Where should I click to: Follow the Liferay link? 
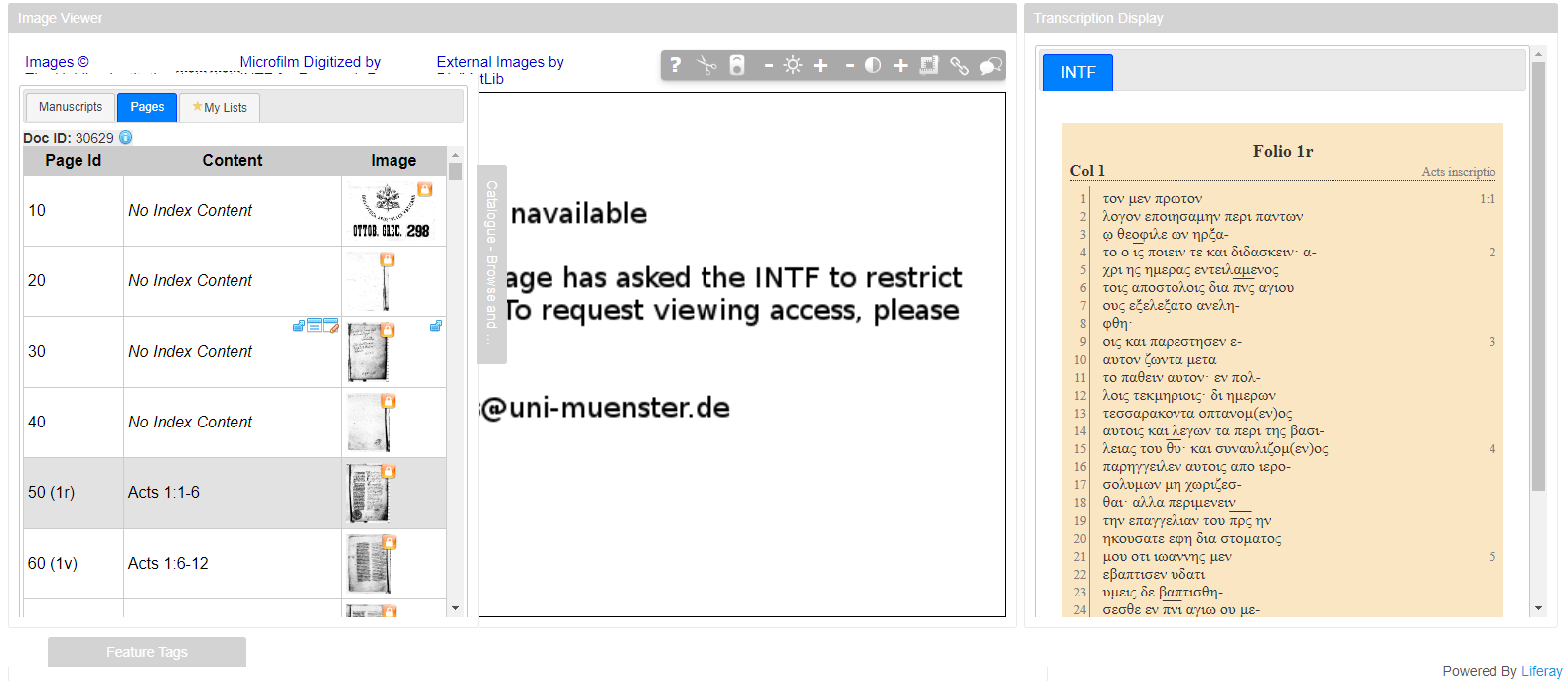tap(1541, 671)
